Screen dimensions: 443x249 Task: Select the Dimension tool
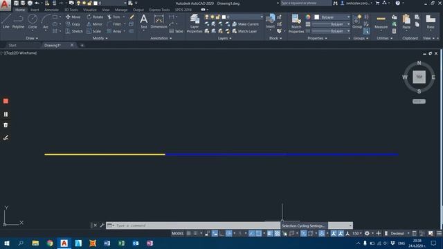tap(159, 21)
